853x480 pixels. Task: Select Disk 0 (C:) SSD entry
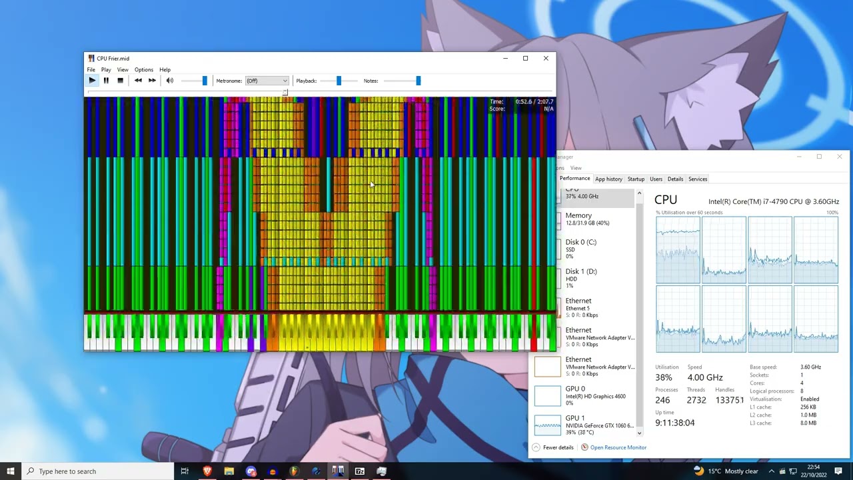(x=596, y=249)
